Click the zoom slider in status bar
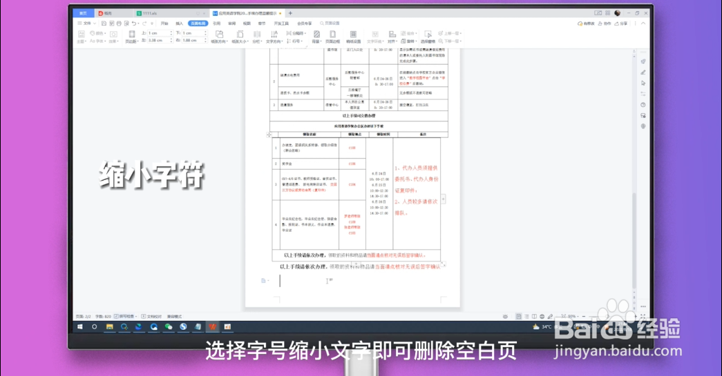 (609, 316)
